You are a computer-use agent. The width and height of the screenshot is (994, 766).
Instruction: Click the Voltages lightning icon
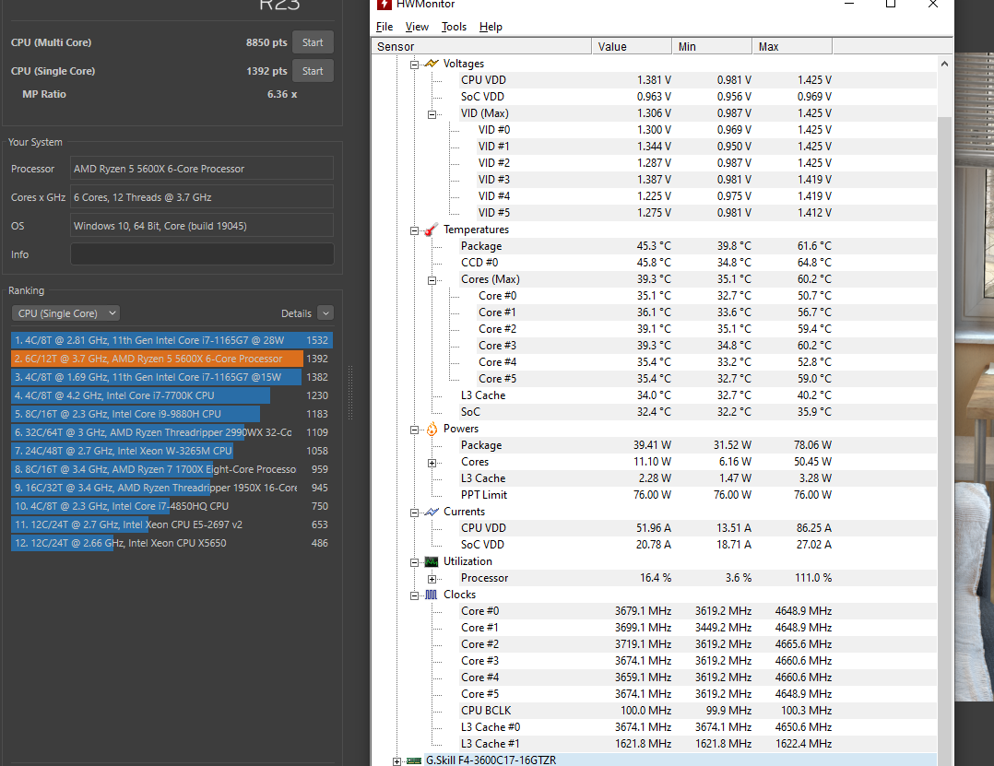click(432, 64)
